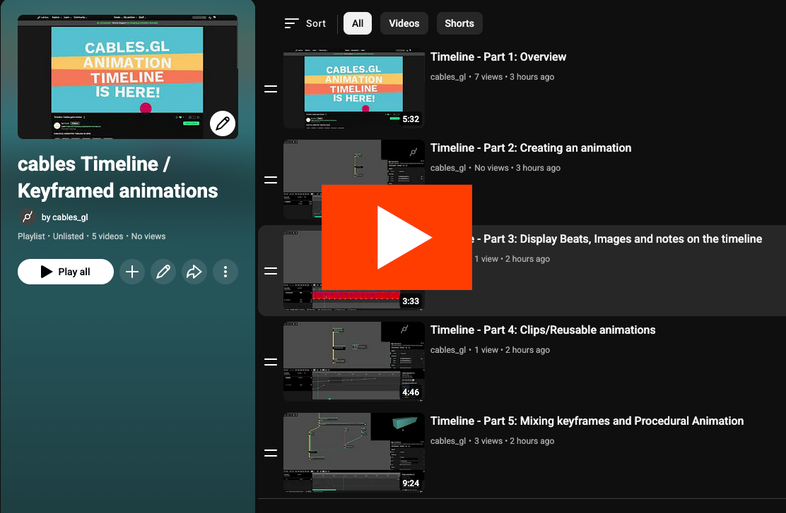The width and height of the screenshot is (786, 513).
Task: Open the three-dot more options menu
Action: 225,272
